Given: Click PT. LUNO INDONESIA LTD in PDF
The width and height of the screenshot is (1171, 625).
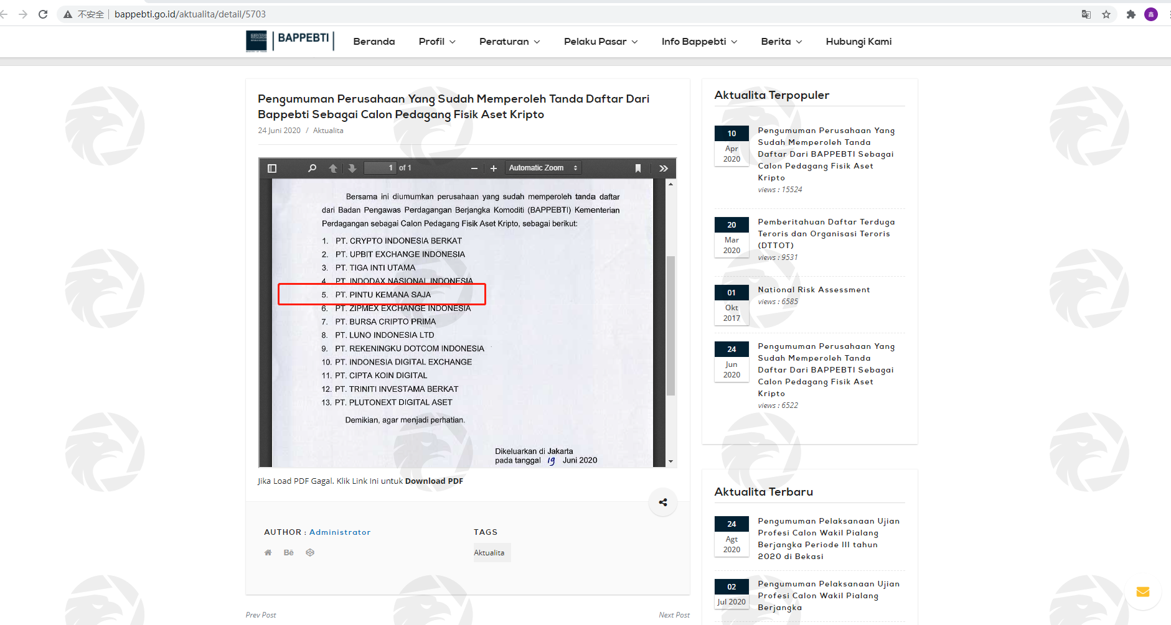Looking at the screenshot, I should 384,335.
